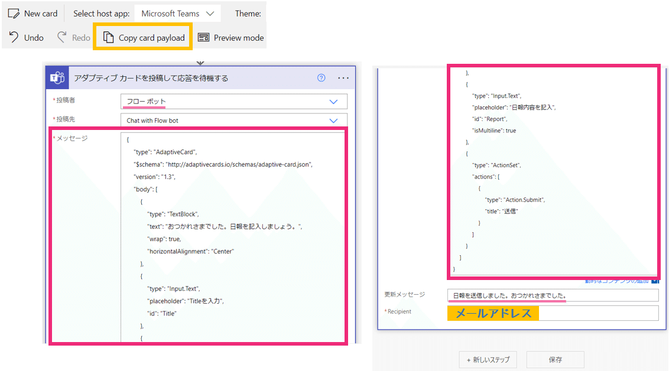Viewport: 669px width, 371px height.
Task: Click the "horizontalAlignment": "Center" line
Action: click(191, 251)
